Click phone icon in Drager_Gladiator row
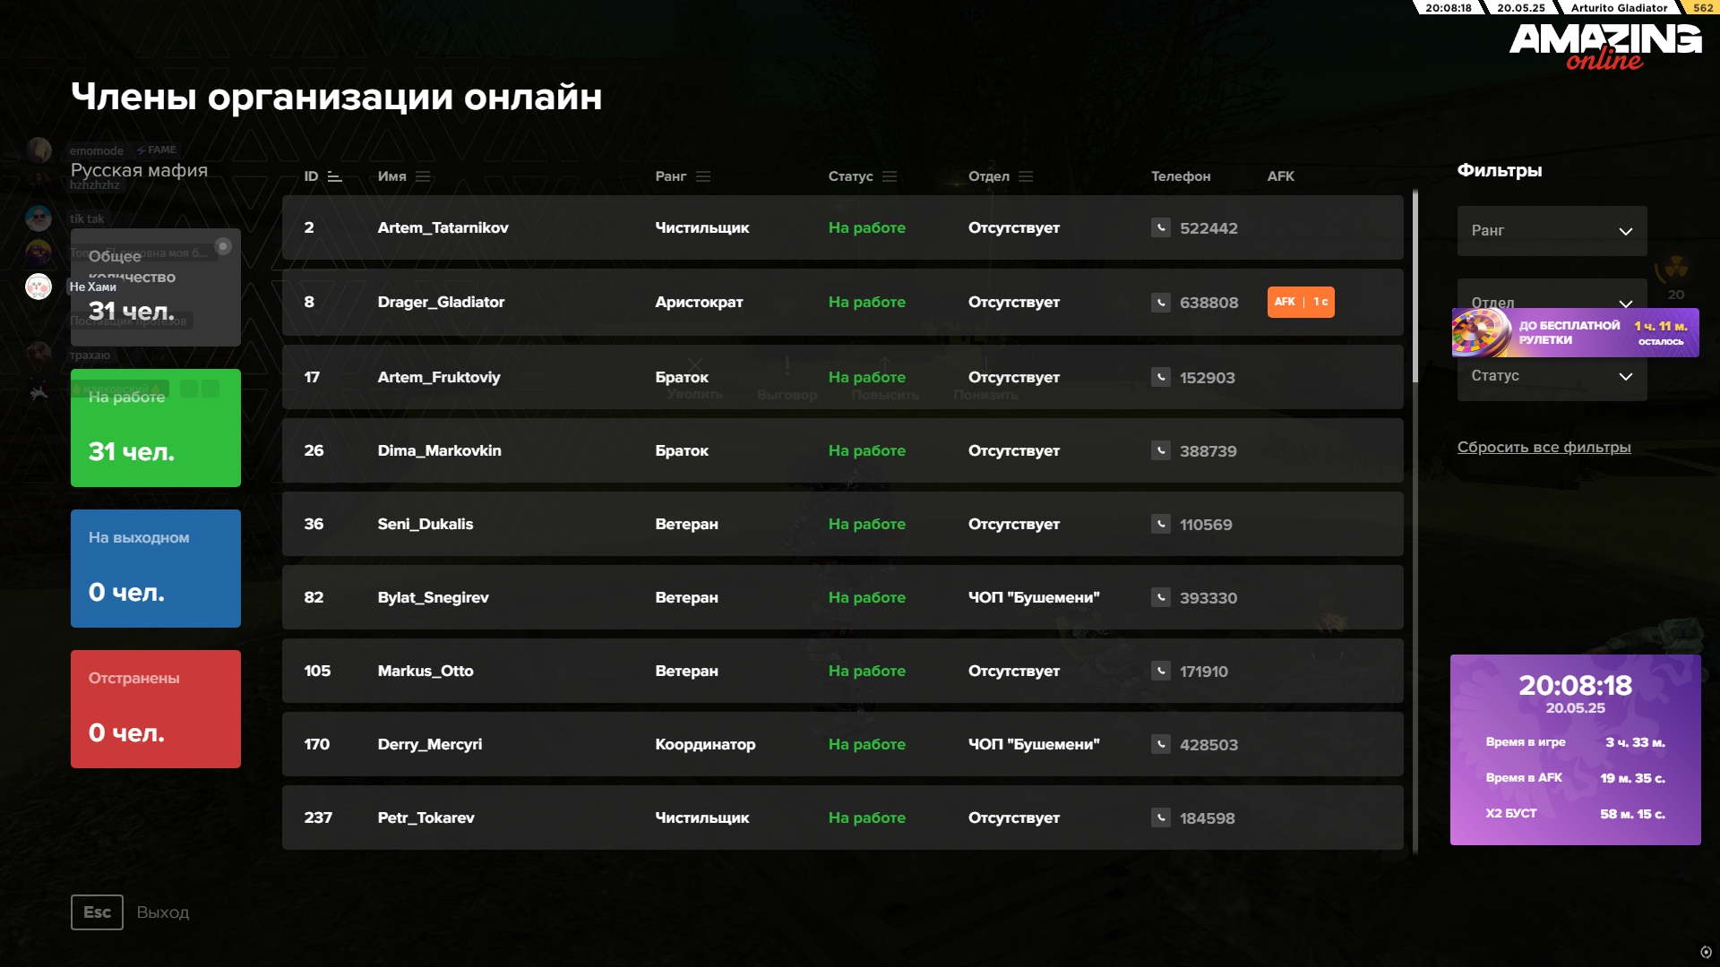 coord(1160,303)
